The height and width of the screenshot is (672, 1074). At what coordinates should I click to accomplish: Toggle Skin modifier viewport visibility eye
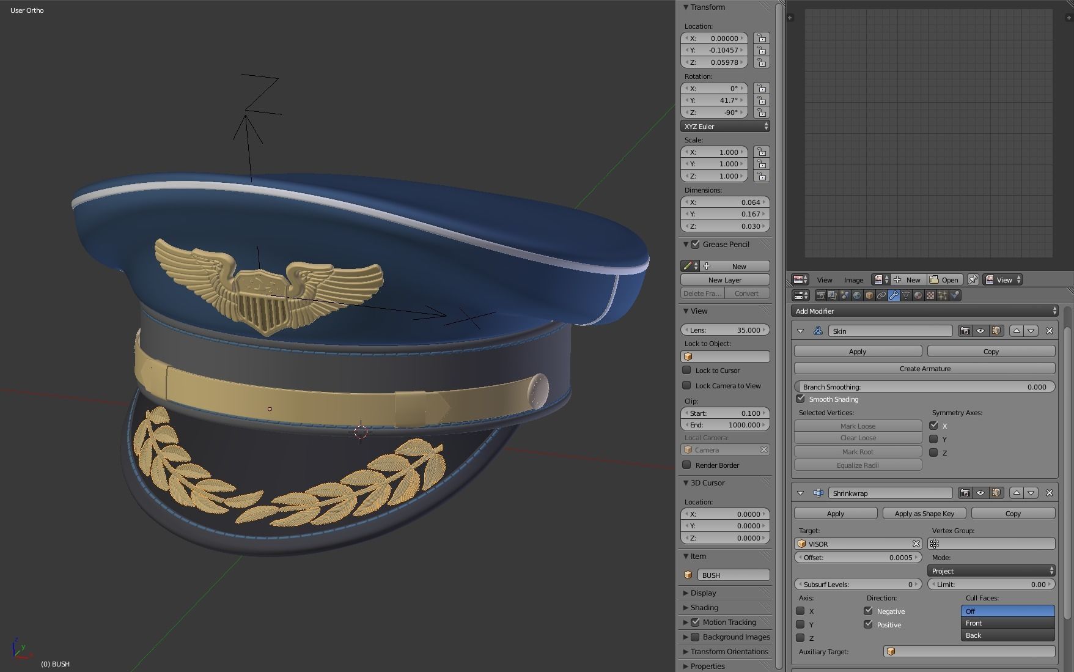[x=981, y=331]
